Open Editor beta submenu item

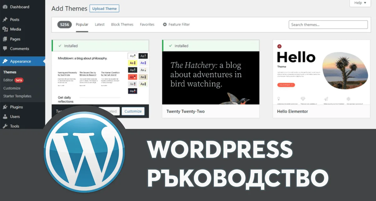pyautogui.click(x=13, y=80)
